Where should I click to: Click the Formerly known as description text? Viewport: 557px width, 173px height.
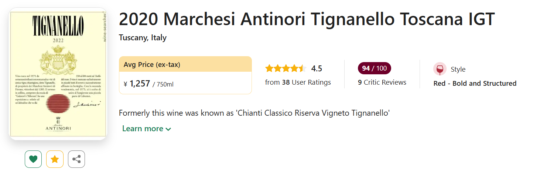click(254, 113)
